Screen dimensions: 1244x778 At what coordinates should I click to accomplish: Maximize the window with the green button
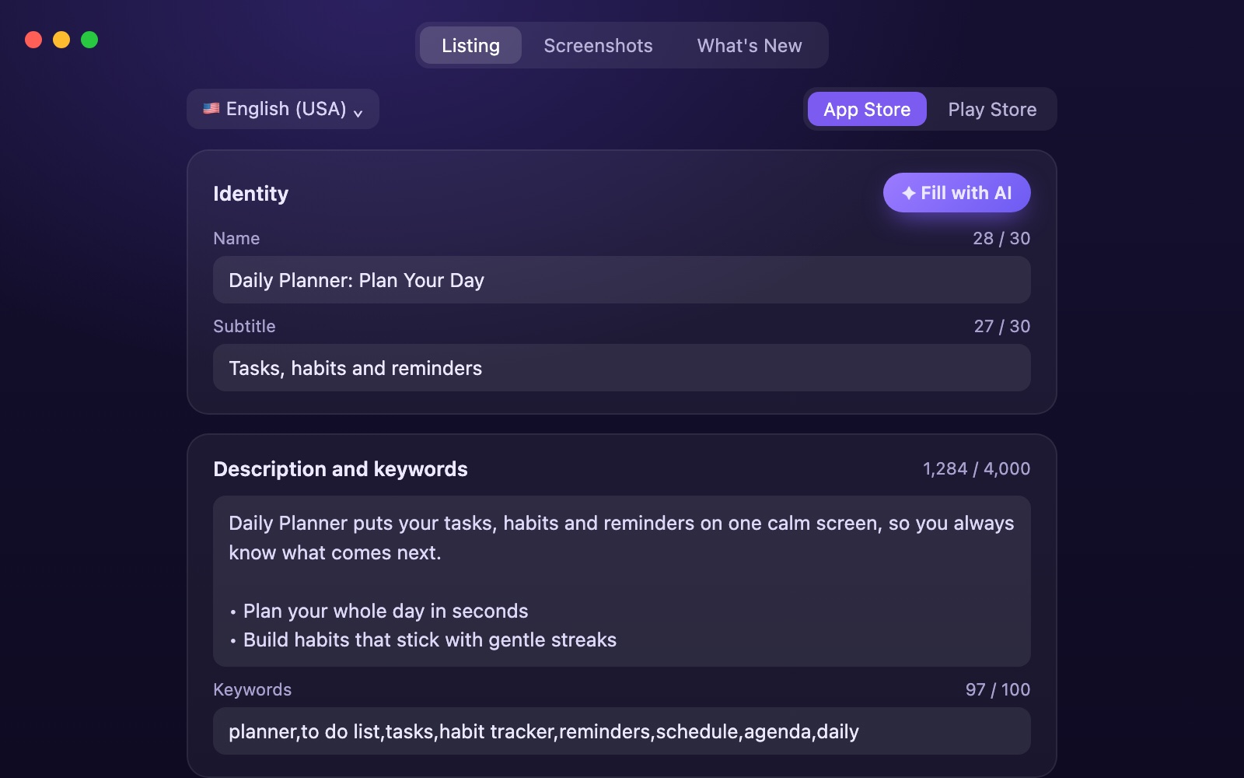(x=89, y=40)
